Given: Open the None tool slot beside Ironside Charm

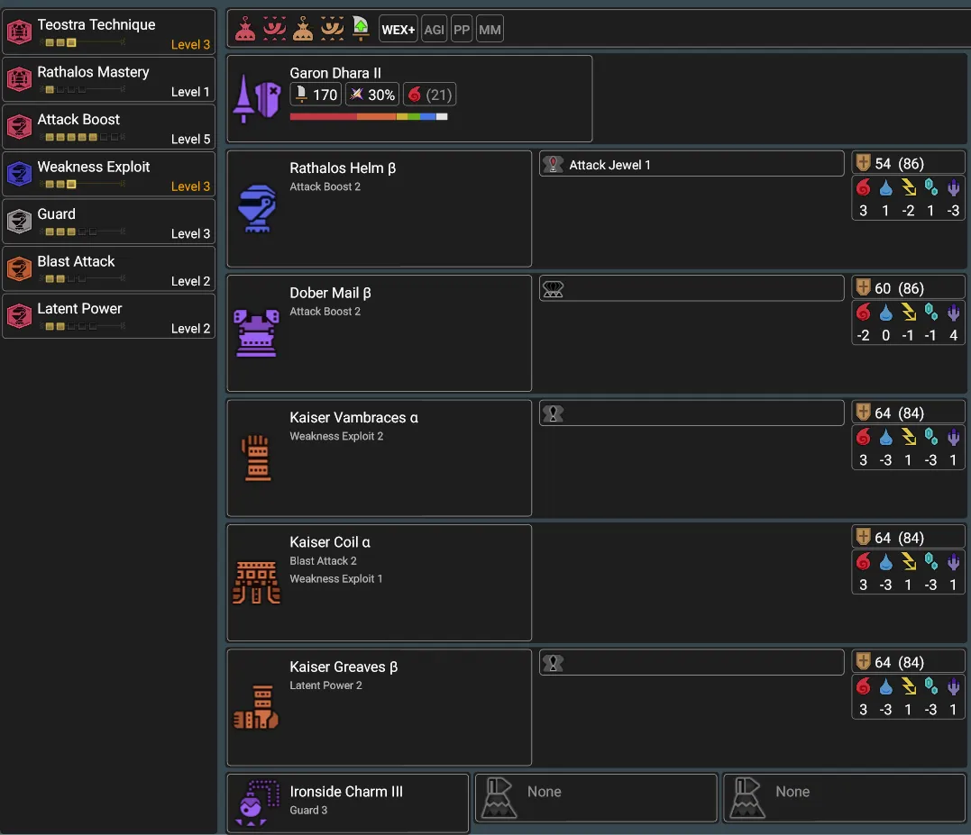Looking at the screenshot, I should 596,798.
